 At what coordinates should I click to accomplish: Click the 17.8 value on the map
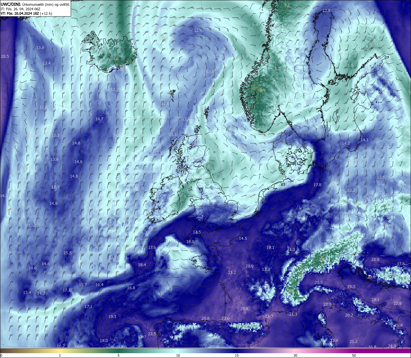tap(317, 185)
